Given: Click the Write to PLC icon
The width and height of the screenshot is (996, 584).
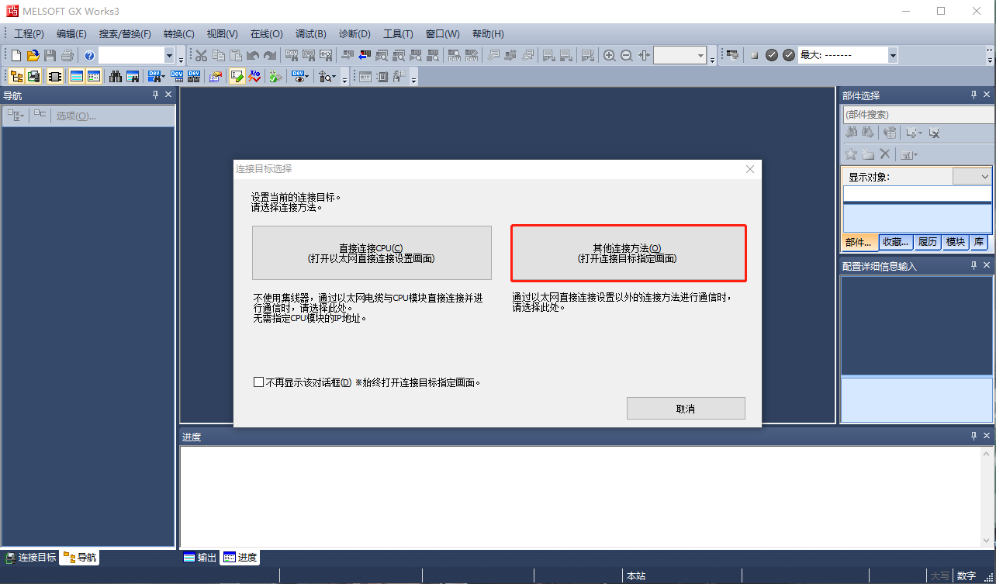Looking at the screenshot, I should click(344, 55).
